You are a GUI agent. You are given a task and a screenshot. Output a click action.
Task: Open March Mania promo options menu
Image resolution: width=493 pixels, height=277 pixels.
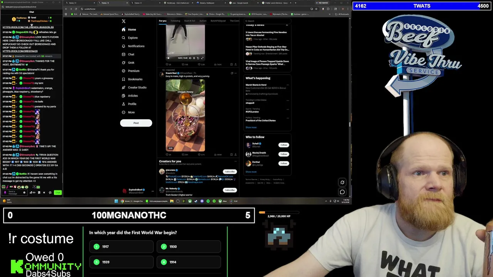coord(288,85)
